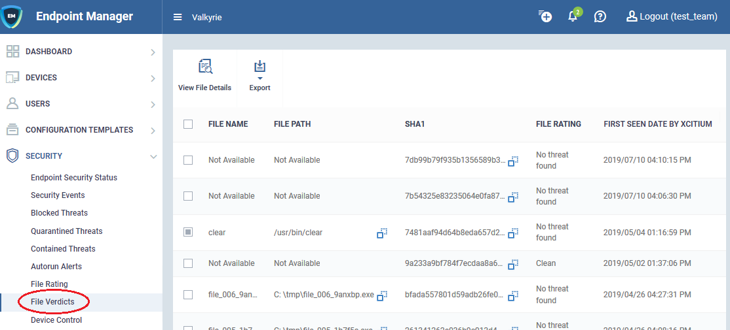
Task: Click the Security shield icon in sidebar
Action: [x=12, y=156]
